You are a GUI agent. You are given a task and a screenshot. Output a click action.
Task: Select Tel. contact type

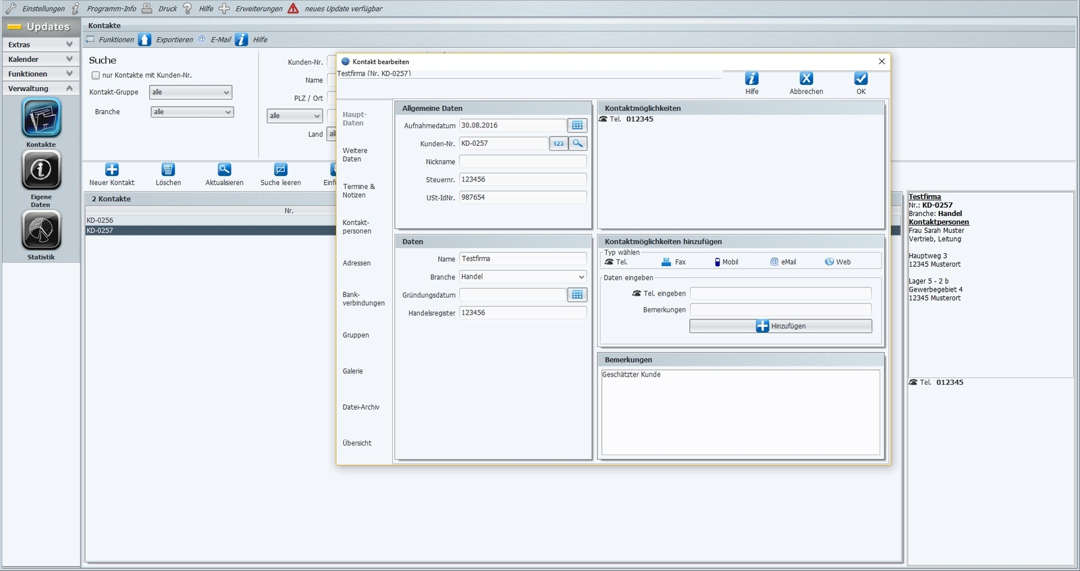[616, 262]
